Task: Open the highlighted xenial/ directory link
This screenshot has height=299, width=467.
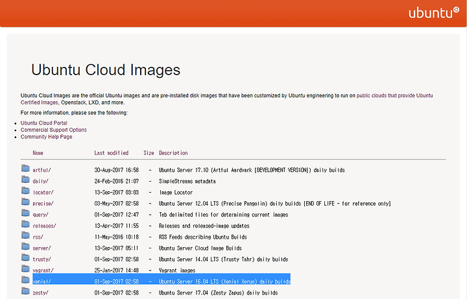Action: click(x=42, y=281)
